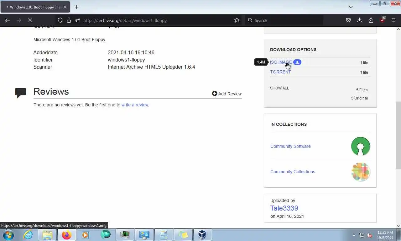This screenshot has width=401, height=241.
Task: Expand SHOW ALL download files
Action: [279, 88]
